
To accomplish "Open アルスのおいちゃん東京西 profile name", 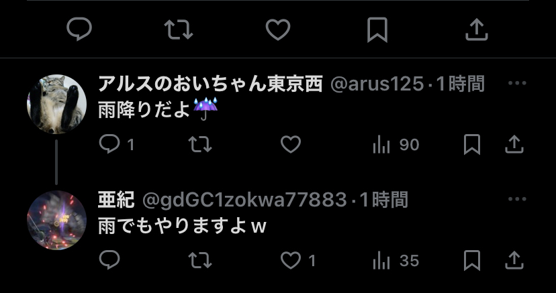I will coord(210,84).
